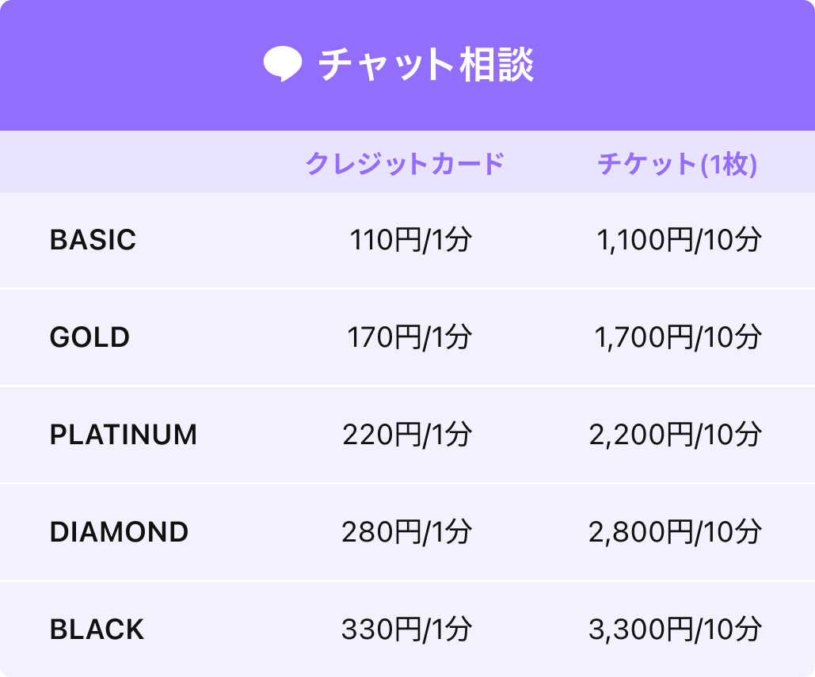This screenshot has width=815, height=677.
Task: Click PLATINUM ticket price 2,200円/10分
Action: click(676, 435)
